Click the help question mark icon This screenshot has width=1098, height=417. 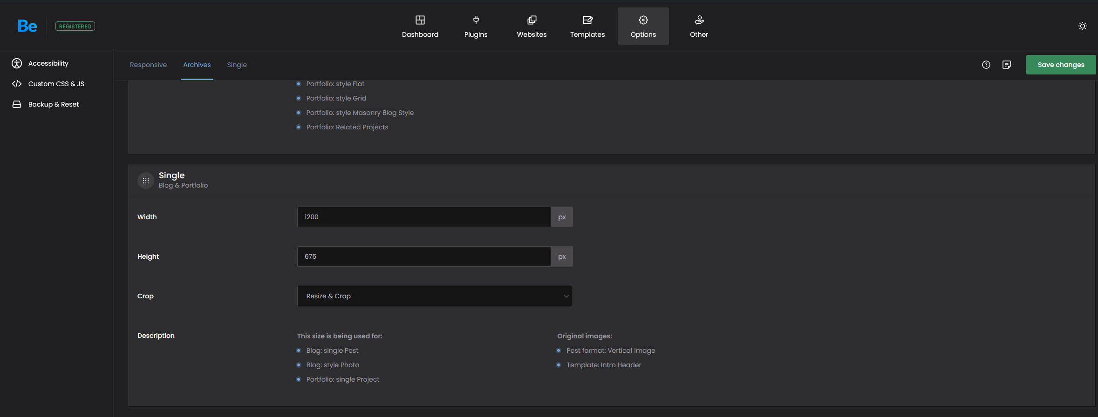[986, 65]
